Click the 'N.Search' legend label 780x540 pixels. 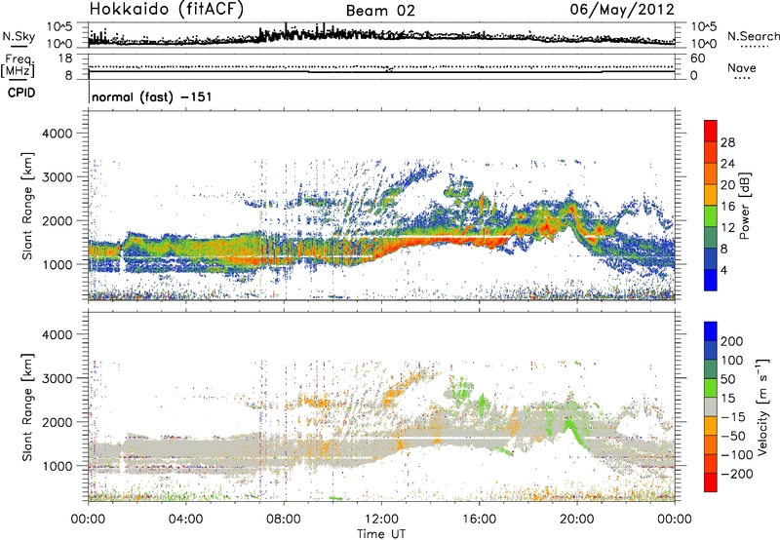tap(753, 36)
